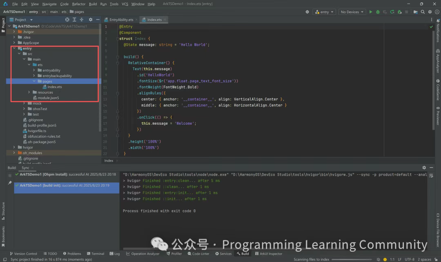Run the entry configuration with the green play icon
This screenshot has width=441, height=262.
(371, 12)
